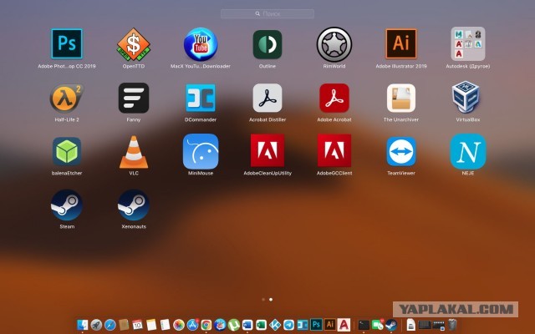Open Acrobat Distiller

click(x=267, y=98)
